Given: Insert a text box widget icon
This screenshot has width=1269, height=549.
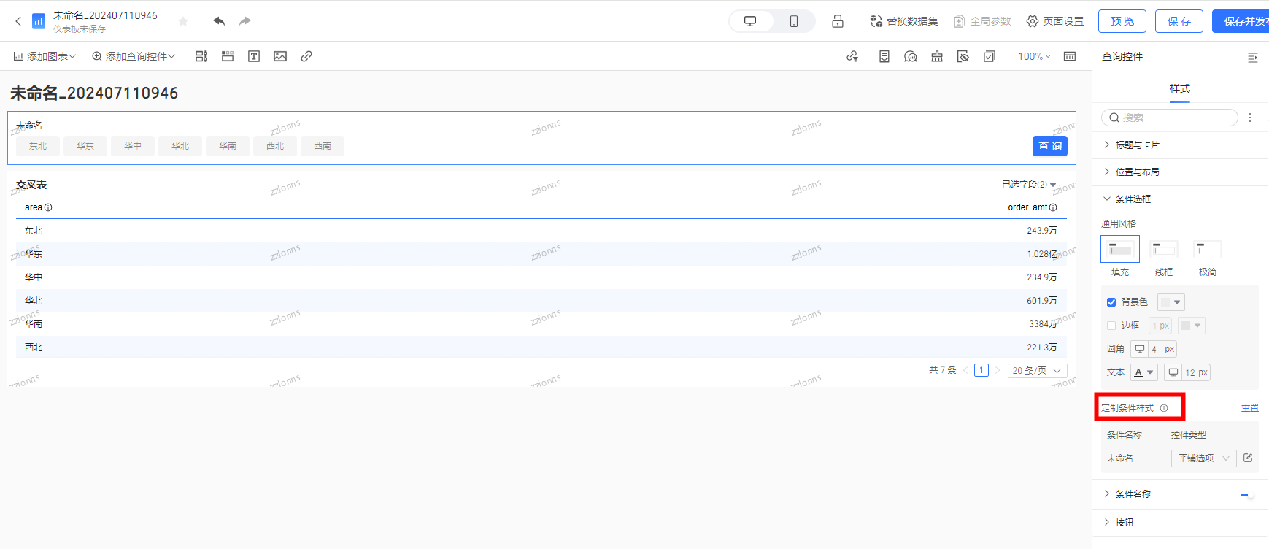Looking at the screenshot, I should click(x=254, y=56).
